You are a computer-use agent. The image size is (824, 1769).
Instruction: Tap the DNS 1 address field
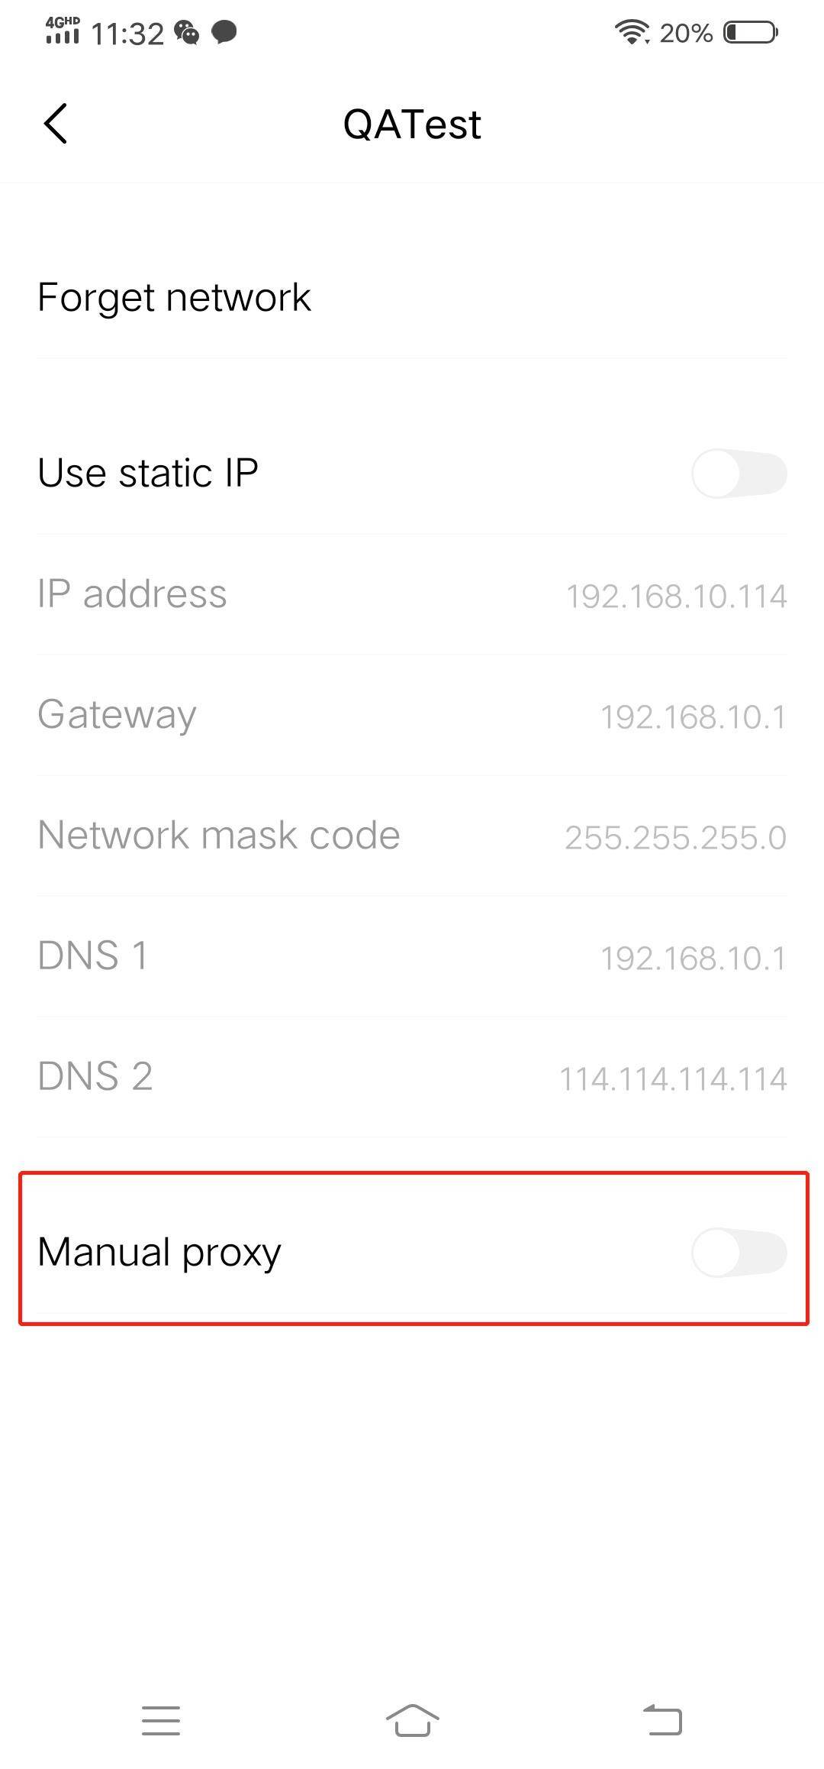pyautogui.click(x=412, y=957)
